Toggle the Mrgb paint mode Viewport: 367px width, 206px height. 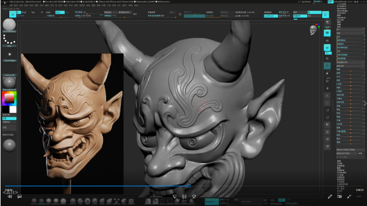24,13
